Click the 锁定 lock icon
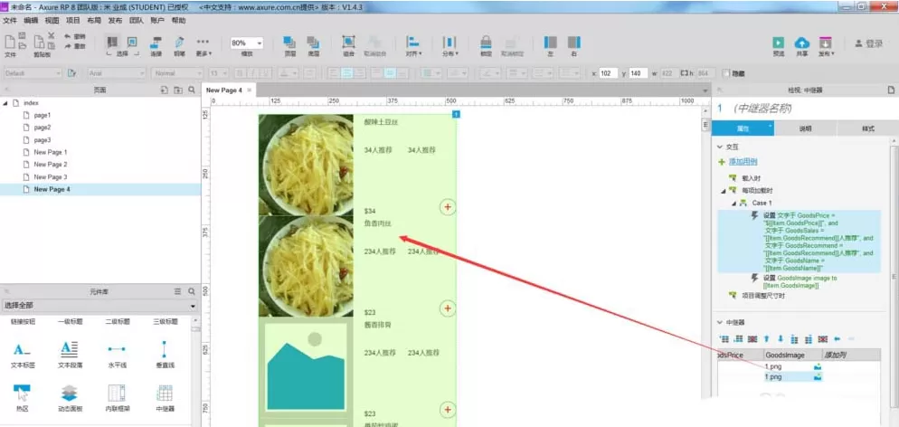 [486, 43]
